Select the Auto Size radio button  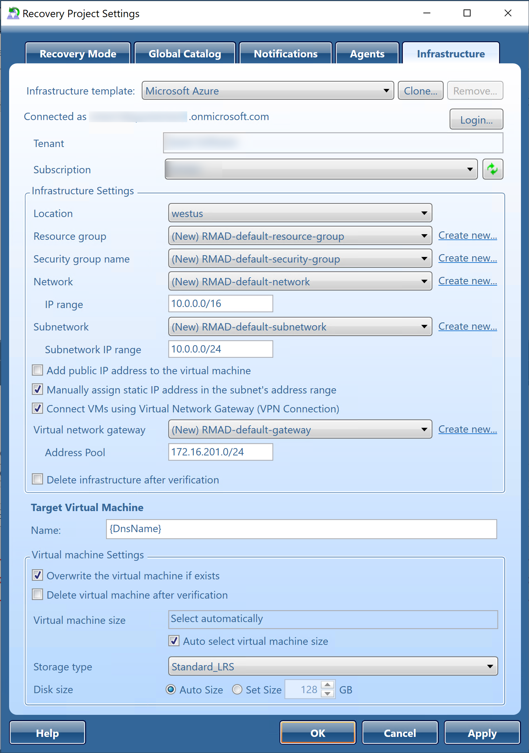171,690
